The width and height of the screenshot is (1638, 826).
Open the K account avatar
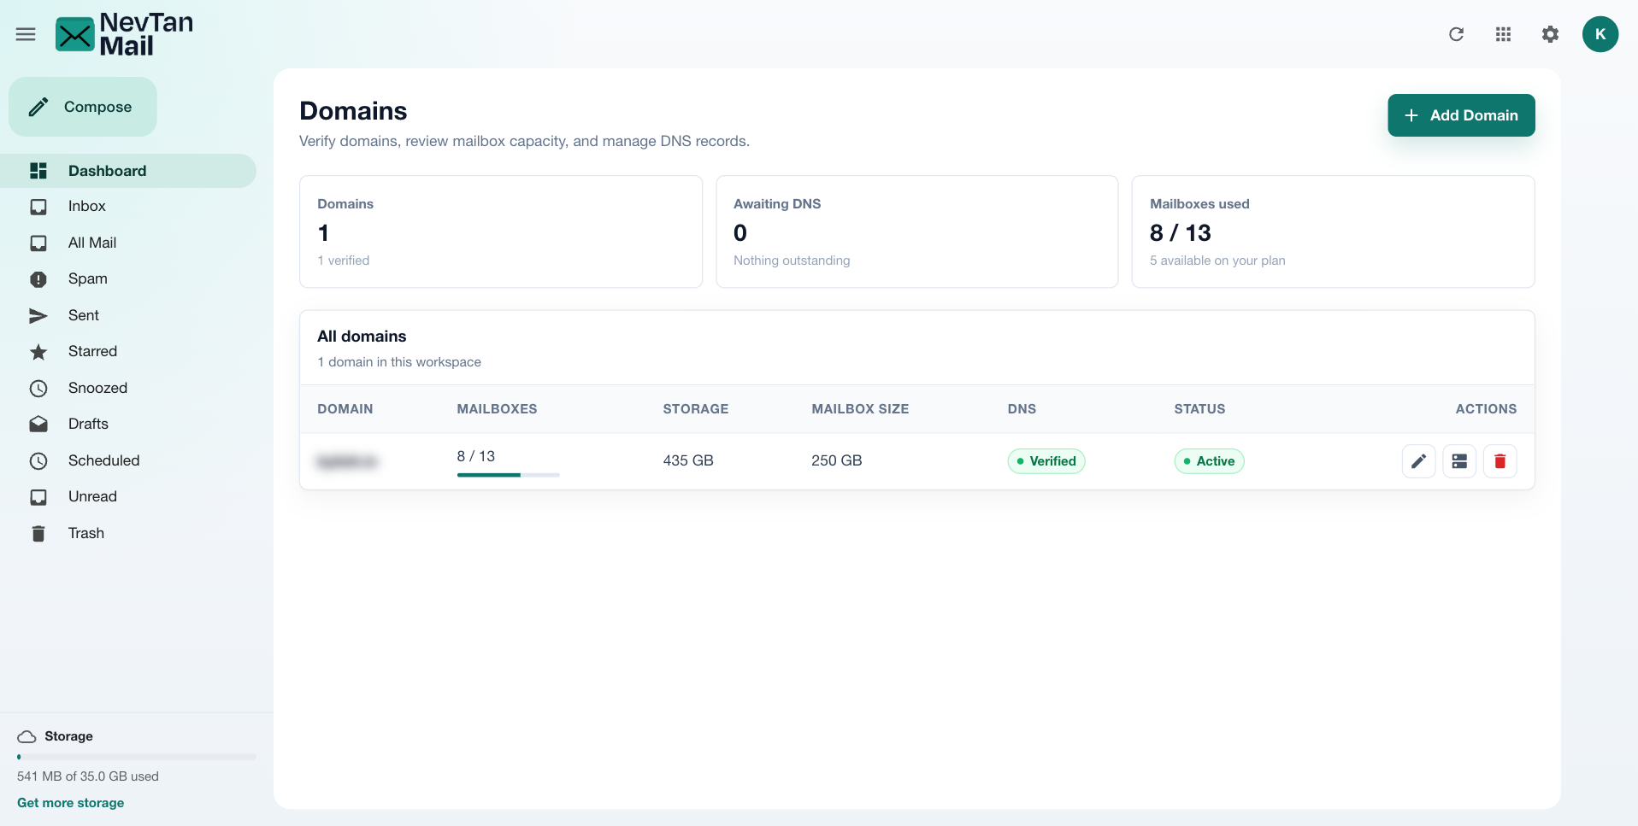click(x=1600, y=34)
